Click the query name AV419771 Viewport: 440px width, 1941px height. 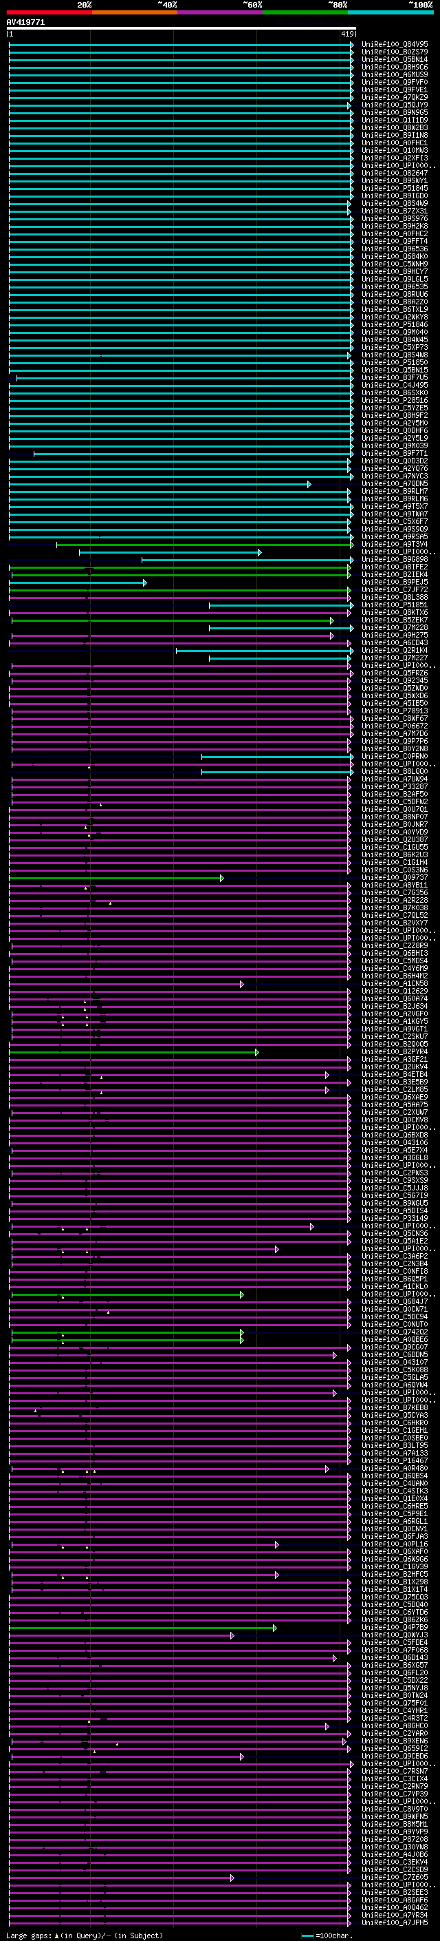coord(25,23)
